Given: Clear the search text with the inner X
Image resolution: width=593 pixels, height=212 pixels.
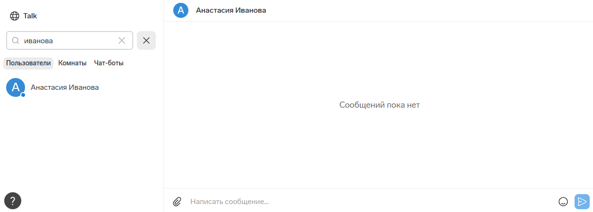Looking at the screenshot, I should [x=122, y=41].
